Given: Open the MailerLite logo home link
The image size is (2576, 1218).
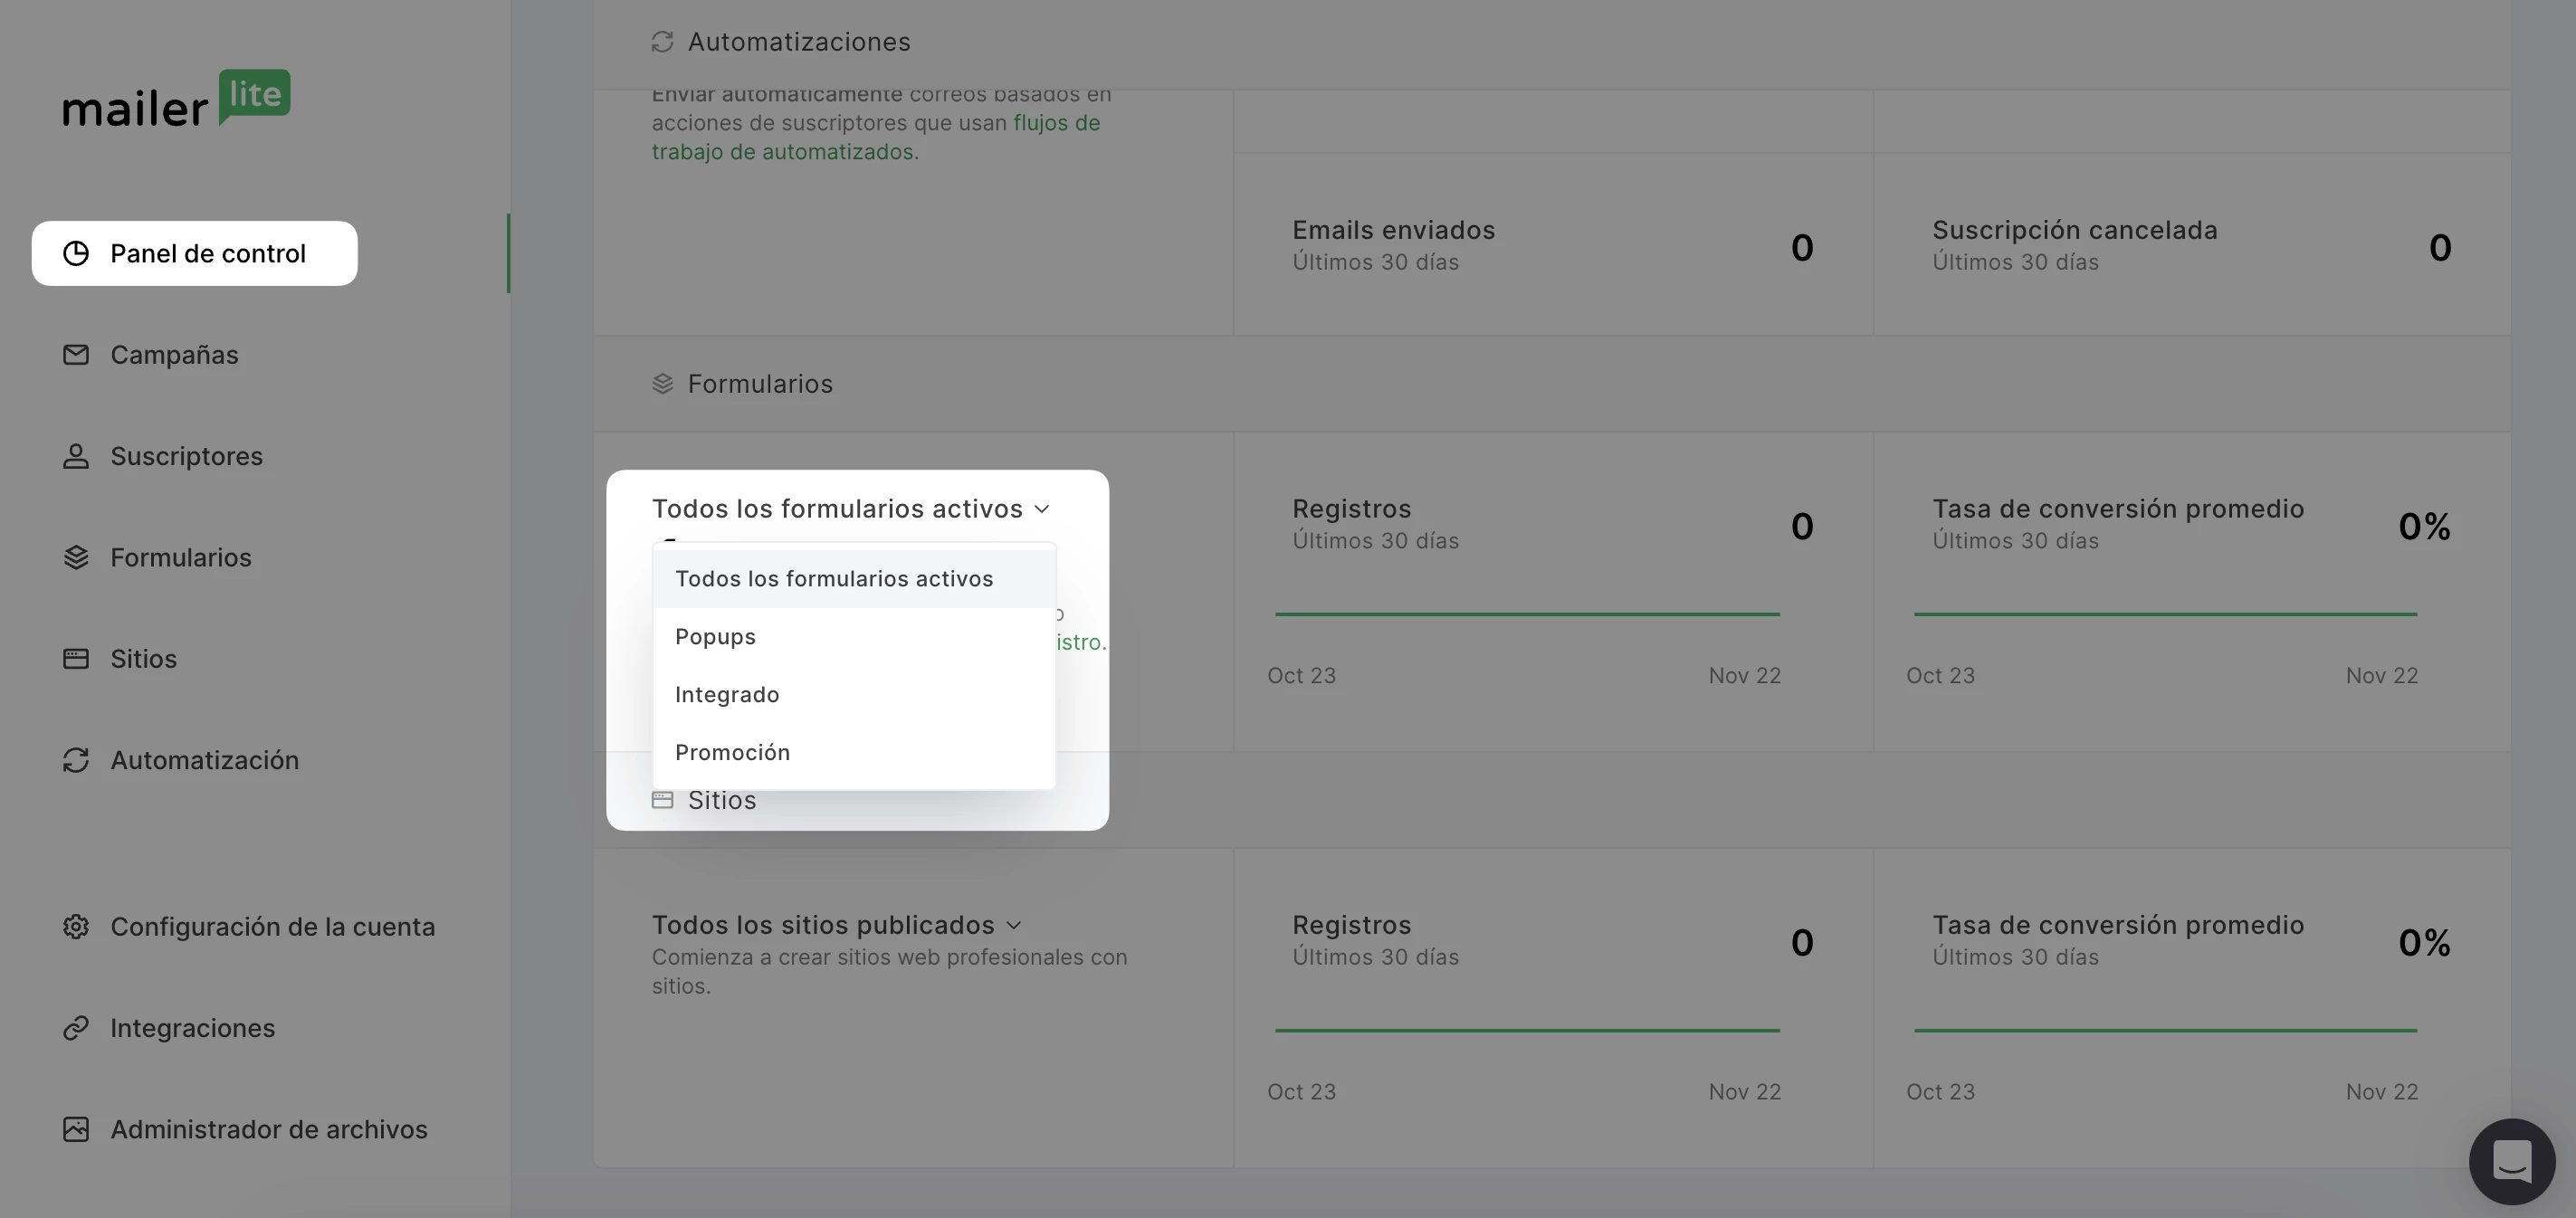Looking at the screenshot, I should pos(177,99).
